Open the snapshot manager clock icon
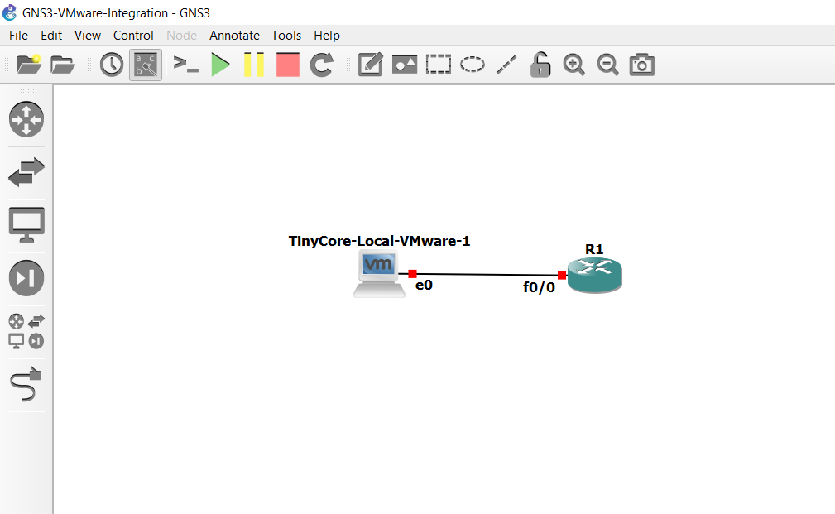This screenshot has height=514, width=835. (x=112, y=65)
